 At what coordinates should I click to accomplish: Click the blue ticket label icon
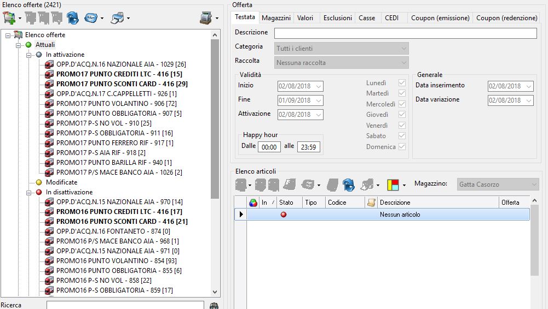[91, 17]
